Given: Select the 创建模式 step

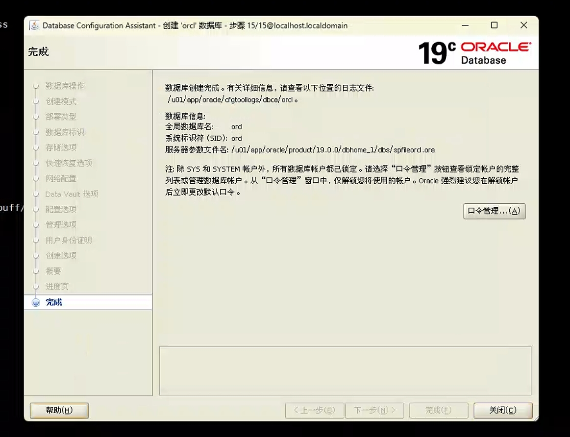Looking at the screenshot, I should tap(61, 101).
